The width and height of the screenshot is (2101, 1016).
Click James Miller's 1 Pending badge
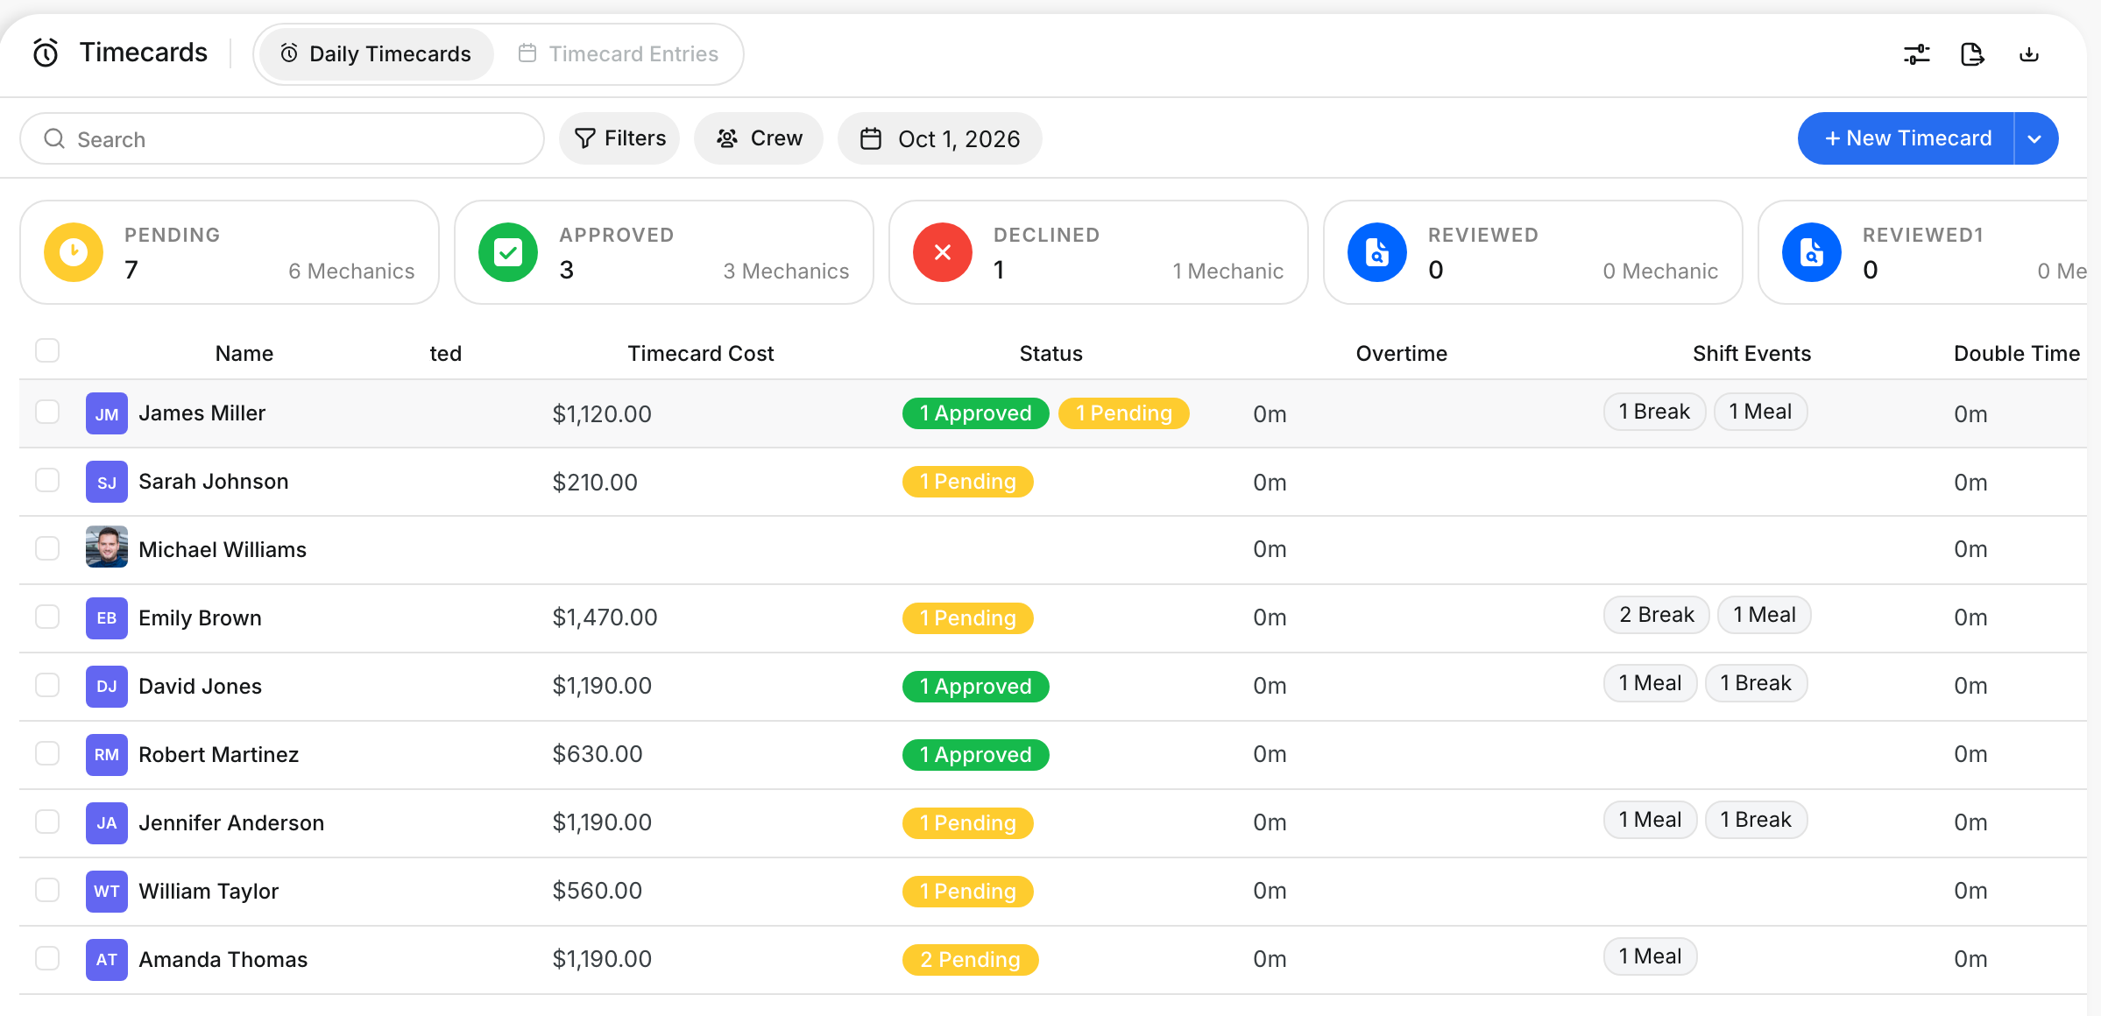[x=1124, y=413]
